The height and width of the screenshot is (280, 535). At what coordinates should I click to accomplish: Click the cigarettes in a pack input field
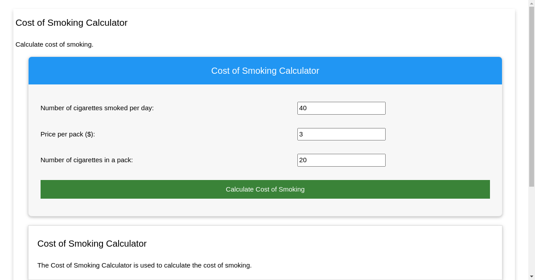coord(341,160)
